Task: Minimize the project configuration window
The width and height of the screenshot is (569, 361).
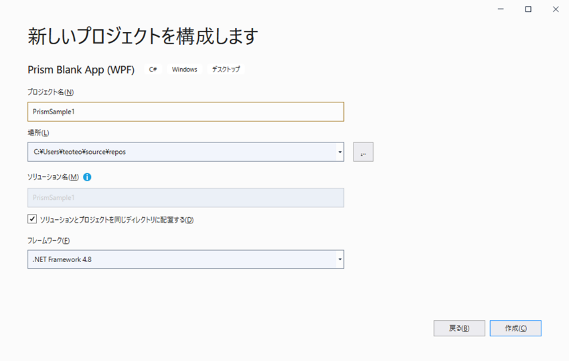Action: (501, 9)
